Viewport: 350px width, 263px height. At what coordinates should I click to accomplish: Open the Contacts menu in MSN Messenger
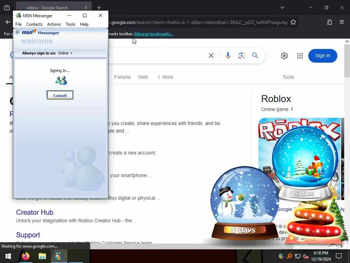[x=35, y=24]
